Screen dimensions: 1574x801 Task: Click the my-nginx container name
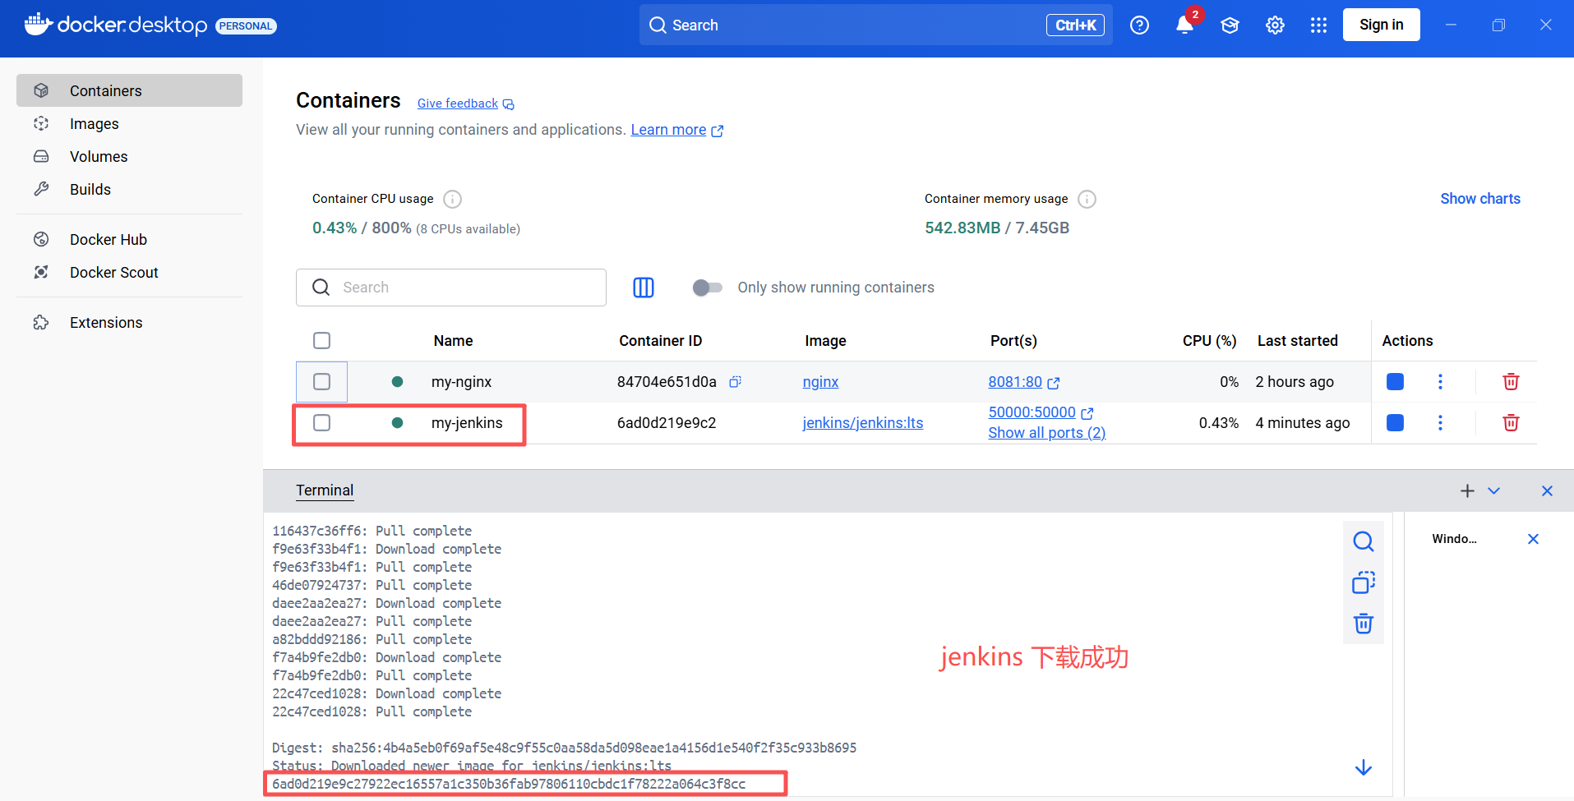pos(461,382)
